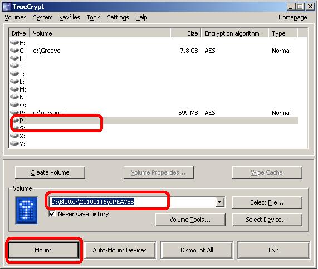Click the Volume Tools button
The image size is (318, 269).
(x=190, y=220)
